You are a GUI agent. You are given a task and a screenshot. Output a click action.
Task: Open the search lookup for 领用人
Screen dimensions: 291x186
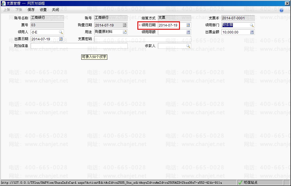point(61,32)
